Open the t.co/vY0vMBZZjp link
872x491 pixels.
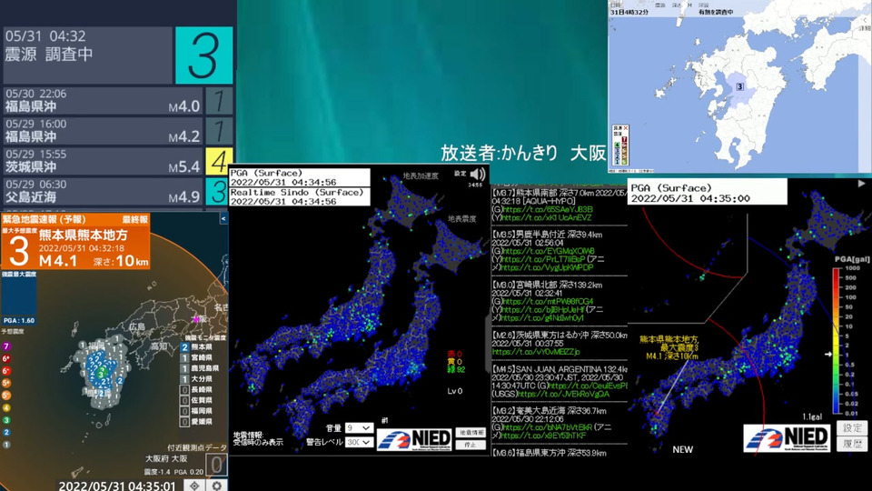pyautogui.click(x=536, y=352)
